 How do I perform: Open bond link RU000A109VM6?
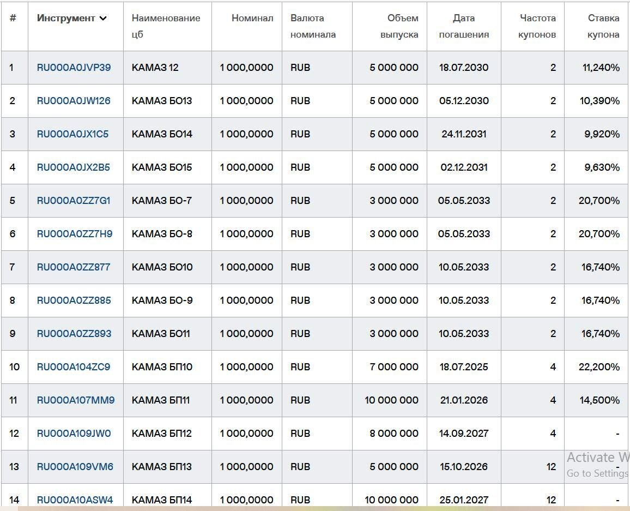pos(75,467)
